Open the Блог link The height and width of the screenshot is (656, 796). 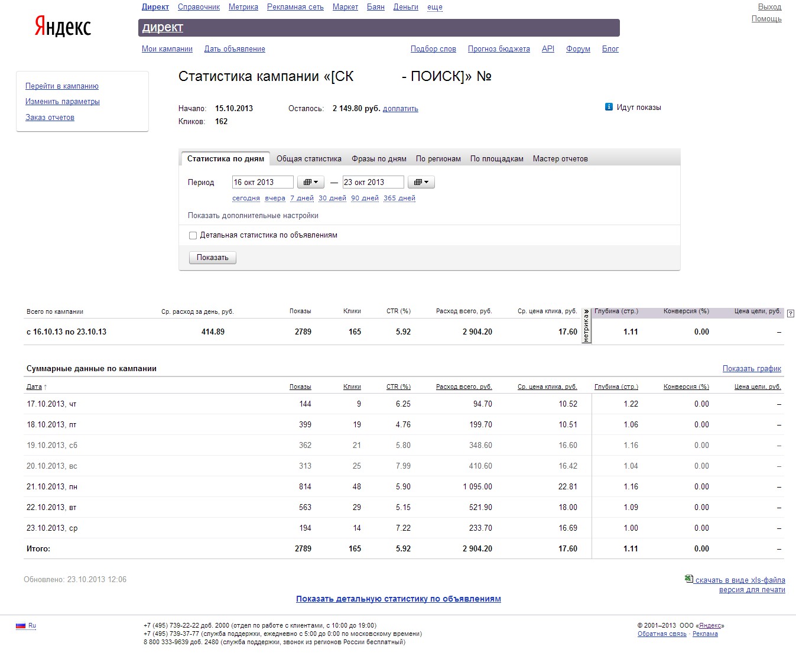coord(610,49)
